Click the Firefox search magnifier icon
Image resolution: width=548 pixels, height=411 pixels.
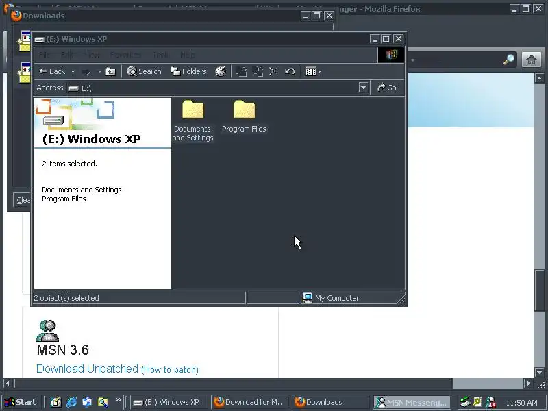click(x=509, y=60)
